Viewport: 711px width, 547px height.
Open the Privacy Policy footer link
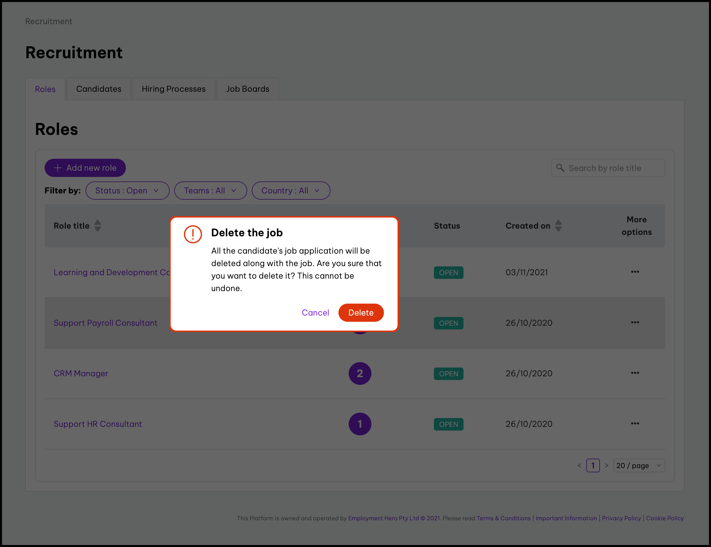click(621, 518)
